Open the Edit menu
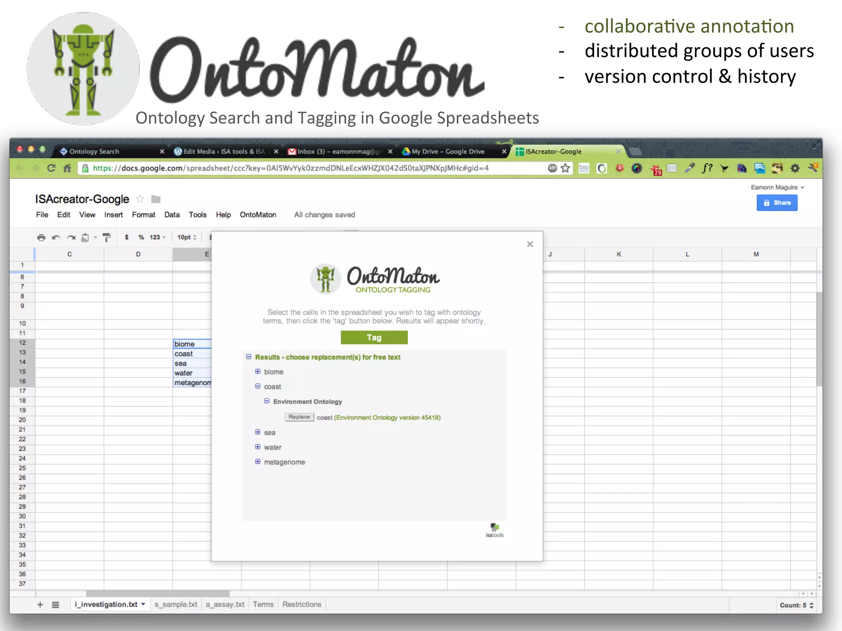 click(63, 215)
